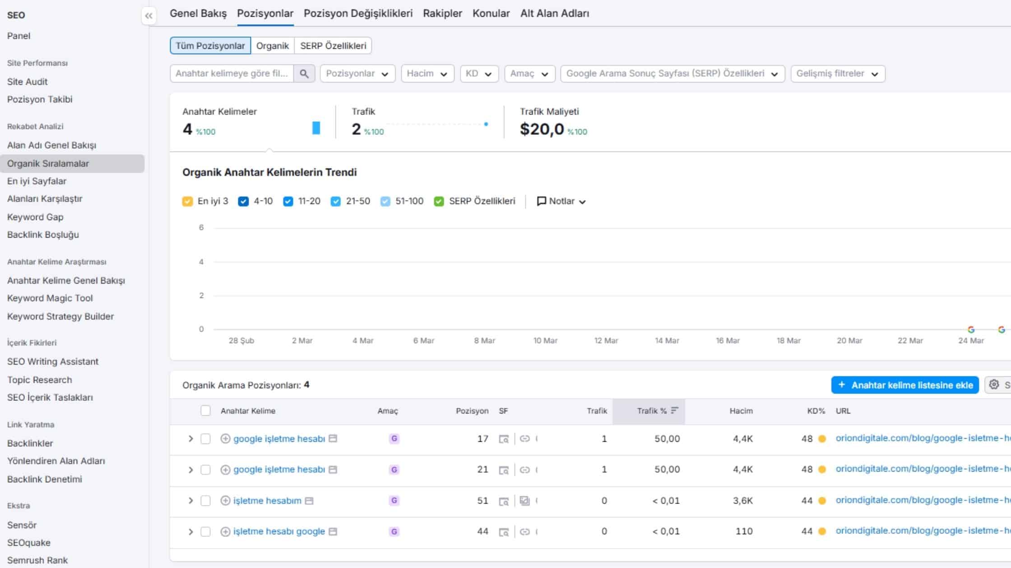The width and height of the screenshot is (1011, 568).
Task: Open the 'Gelişmiş filtreler' dropdown
Action: tap(838, 73)
